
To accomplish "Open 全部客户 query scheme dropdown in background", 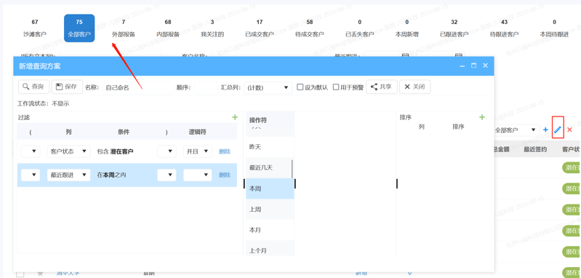I will pos(516,130).
